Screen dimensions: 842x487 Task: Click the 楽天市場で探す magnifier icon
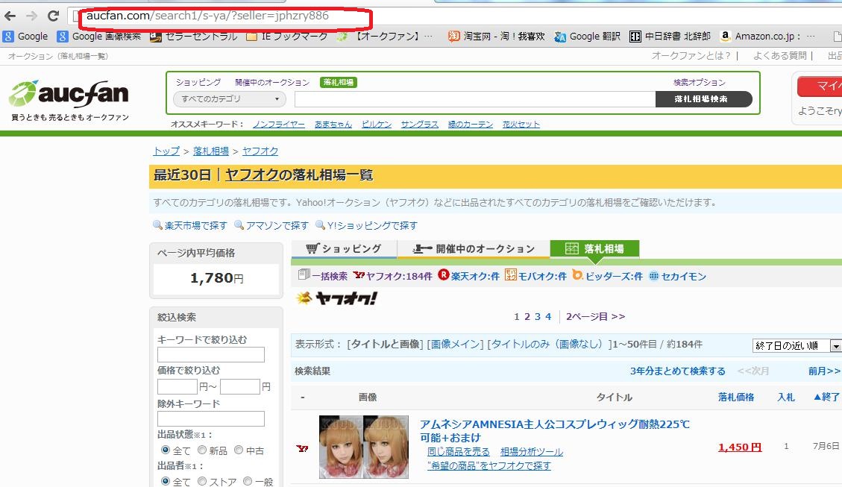tap(156, 225)
